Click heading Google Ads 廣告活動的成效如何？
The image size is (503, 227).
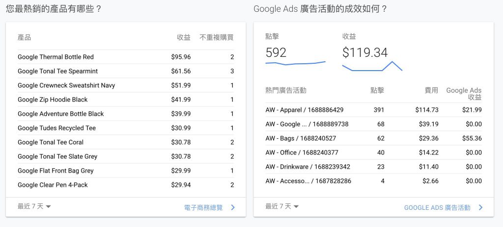click(320, 9)
